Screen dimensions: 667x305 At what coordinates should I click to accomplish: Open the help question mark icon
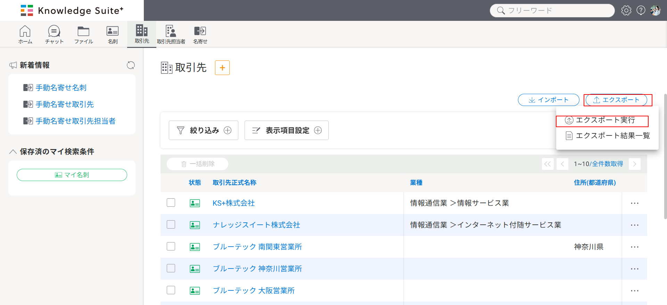coord(641,10)
